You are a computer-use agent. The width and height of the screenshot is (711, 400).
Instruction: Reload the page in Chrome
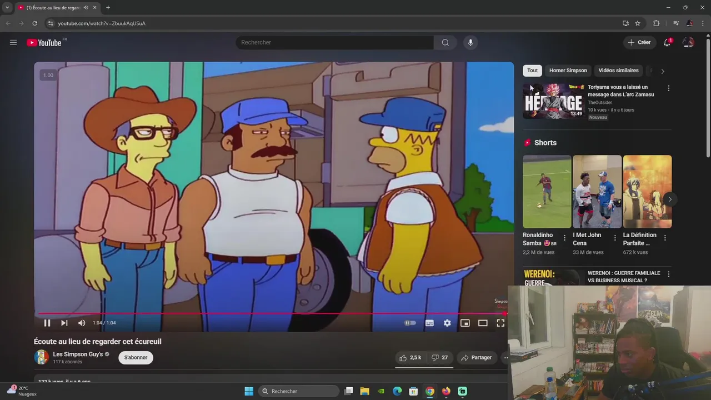click(x=34, y=23)
